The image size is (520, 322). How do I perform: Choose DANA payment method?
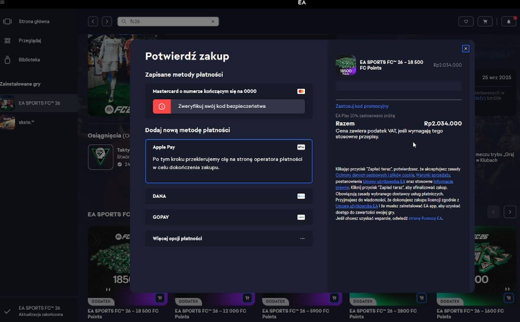pyautogui.click(x=229, y=196)
